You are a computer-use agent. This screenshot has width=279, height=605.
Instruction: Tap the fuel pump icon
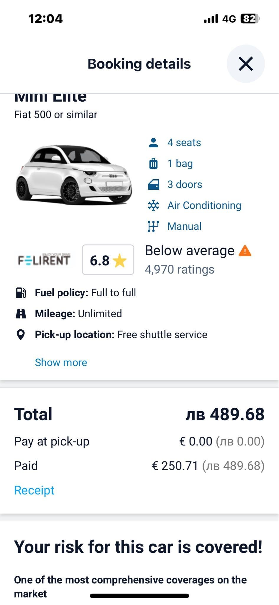pyautogui.click(x=21, y=293)
